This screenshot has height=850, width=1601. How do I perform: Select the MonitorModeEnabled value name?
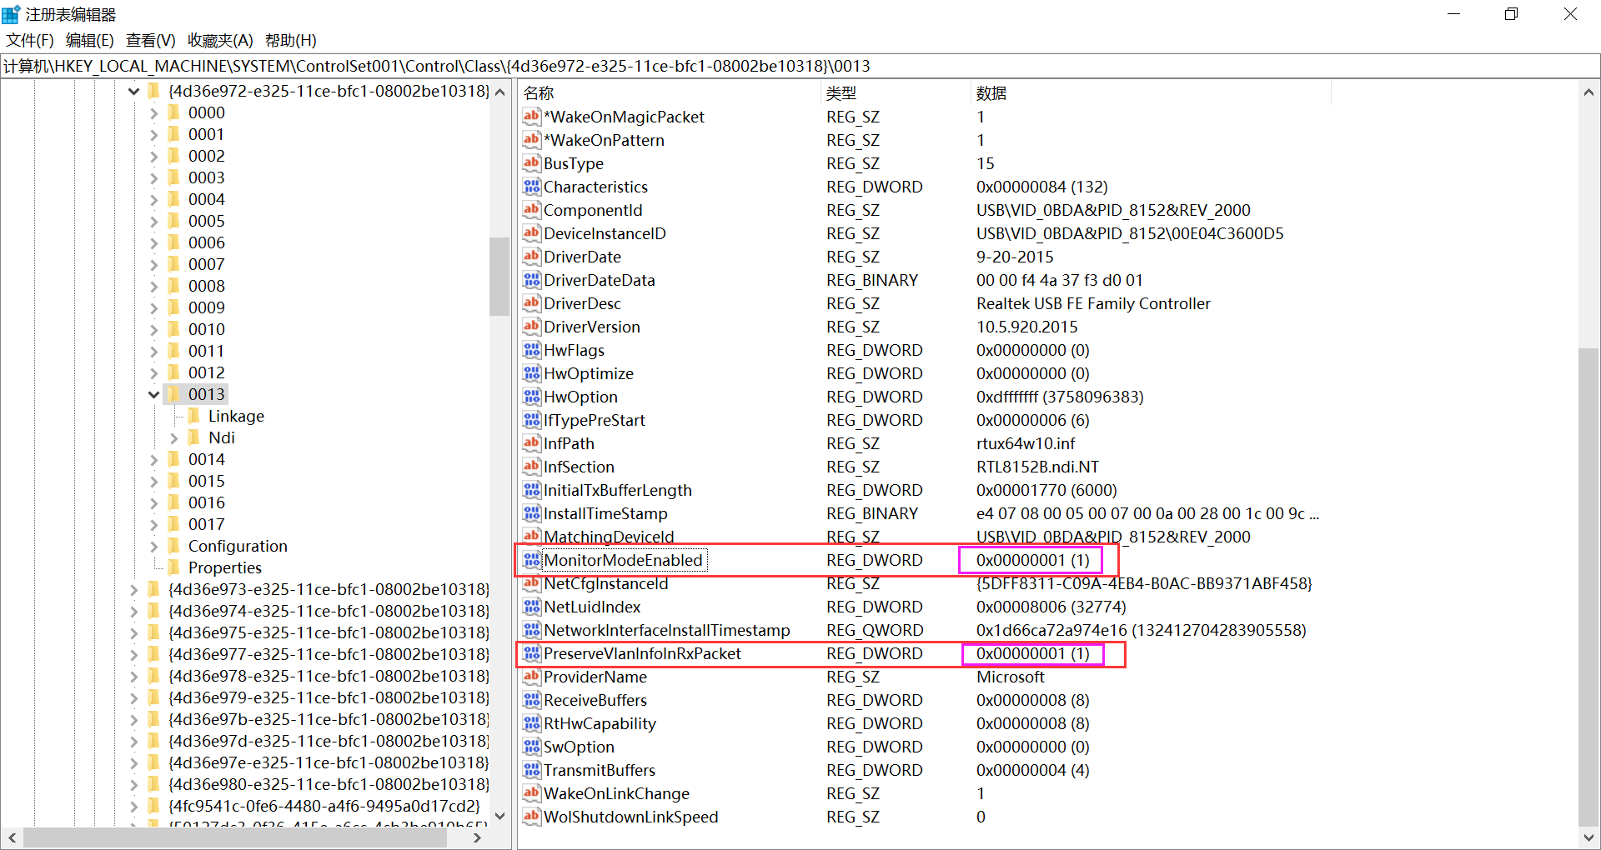624,560
